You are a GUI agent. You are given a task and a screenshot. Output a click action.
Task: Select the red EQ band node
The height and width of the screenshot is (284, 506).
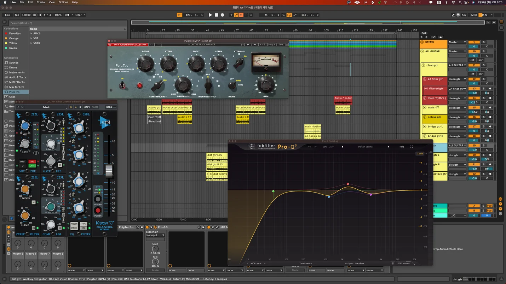pos(348,184)
